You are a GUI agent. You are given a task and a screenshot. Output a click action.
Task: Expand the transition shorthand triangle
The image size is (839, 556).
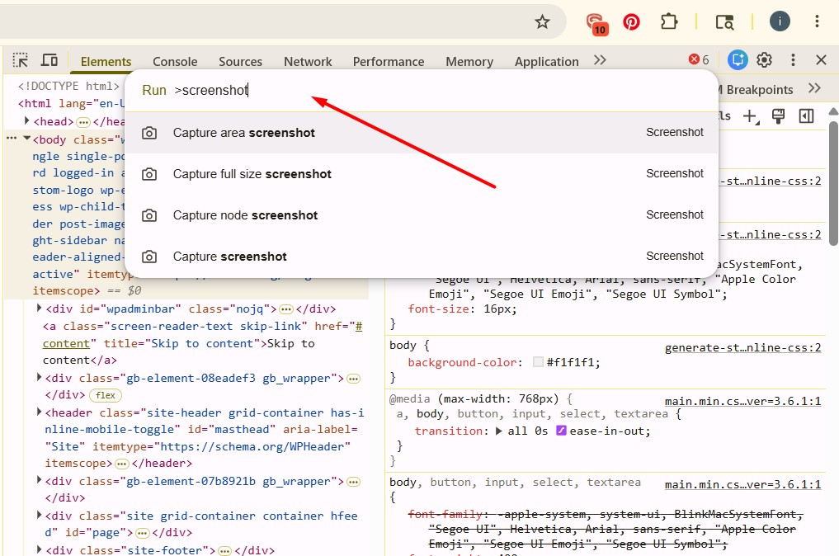[498, 431]
